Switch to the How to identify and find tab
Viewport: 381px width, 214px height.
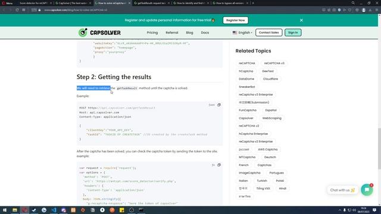190,3
